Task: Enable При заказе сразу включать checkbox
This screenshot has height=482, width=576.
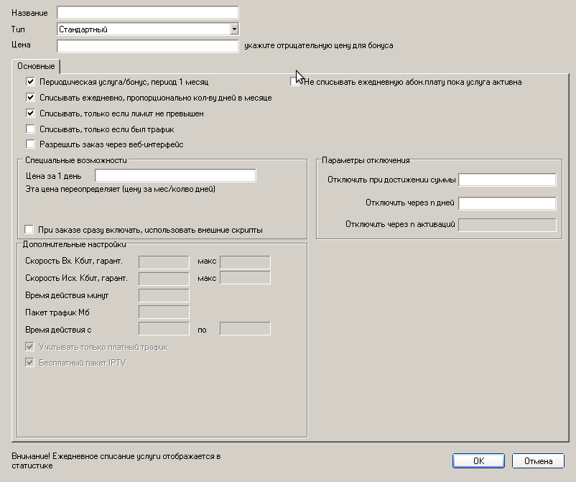Action: click(30, 230)
